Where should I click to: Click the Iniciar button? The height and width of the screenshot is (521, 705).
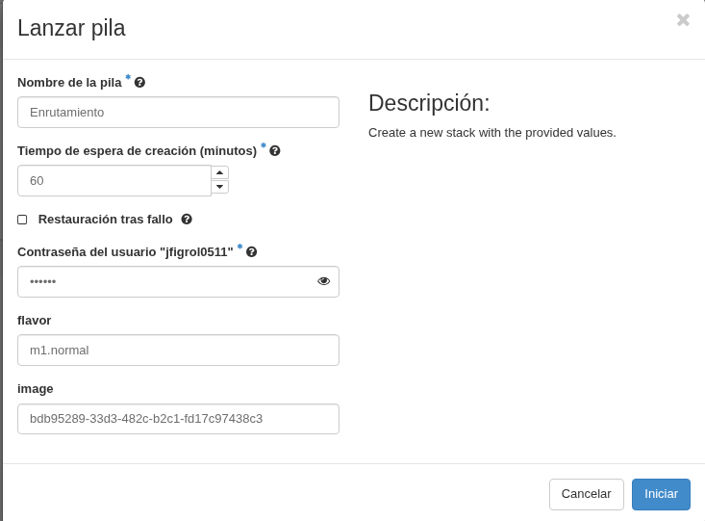661,494
